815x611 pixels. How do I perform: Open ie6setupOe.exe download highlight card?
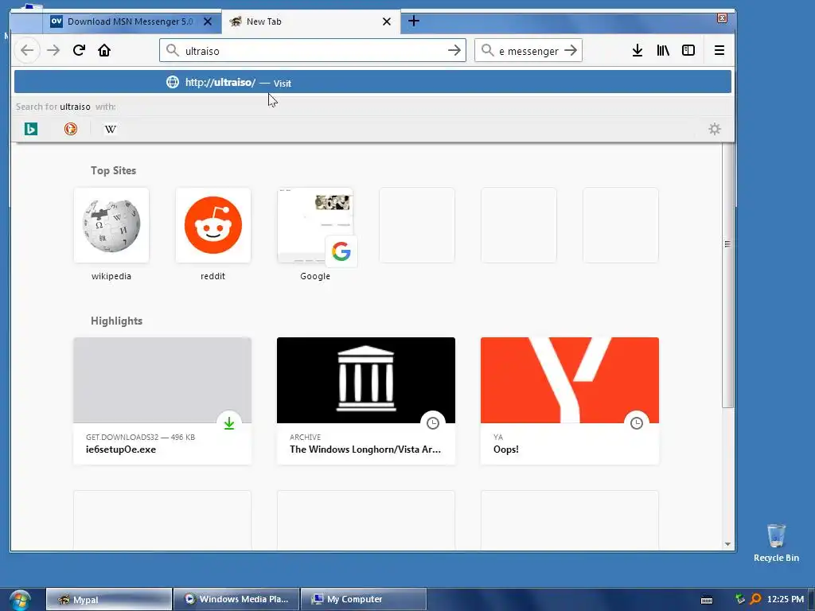pyautogui.click(x=162, y=401)
